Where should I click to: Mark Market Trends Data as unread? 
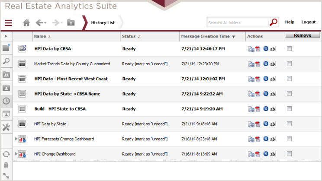coord(151,64)
